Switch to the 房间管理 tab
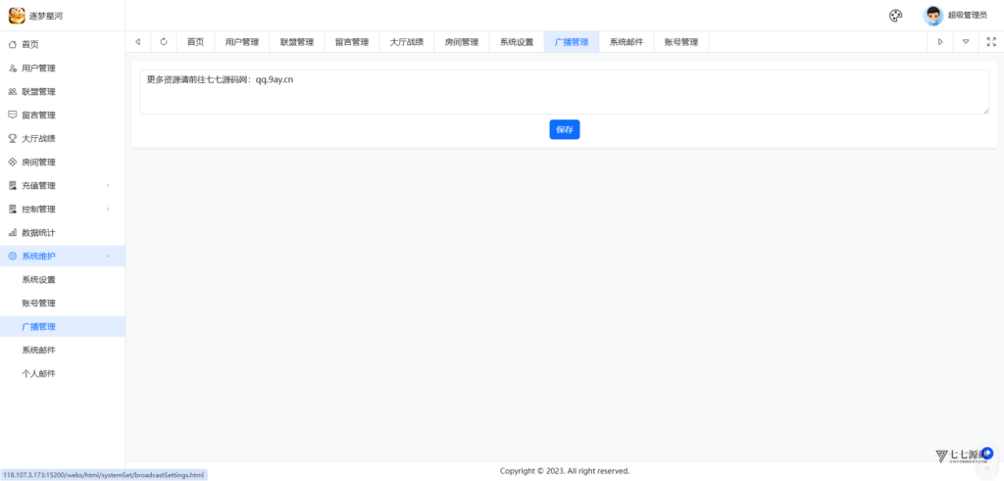This screenshot has width=1004, height=481. 462,42
